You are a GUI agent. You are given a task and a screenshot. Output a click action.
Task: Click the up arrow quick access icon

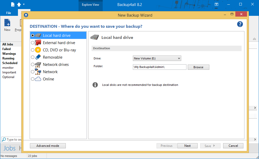19,4
